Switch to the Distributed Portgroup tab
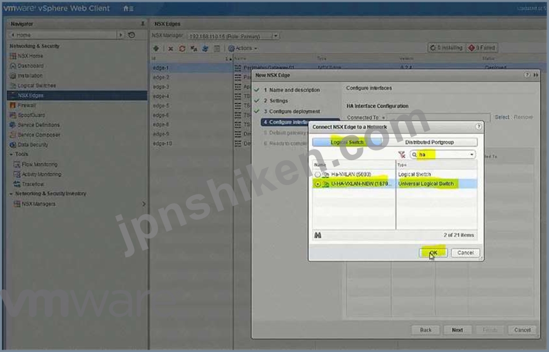 pyautogui.click(x=429, y=142)
